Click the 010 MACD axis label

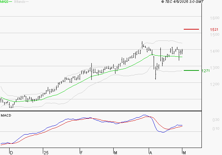(x=216, y=129)
